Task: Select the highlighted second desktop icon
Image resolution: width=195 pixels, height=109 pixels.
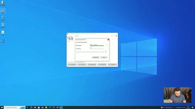Action: 3,11
